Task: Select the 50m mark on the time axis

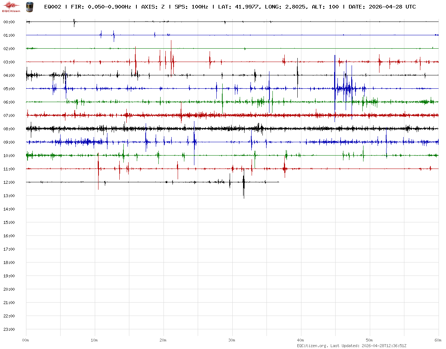Action: pyautogui.click(x=369, y=340)
